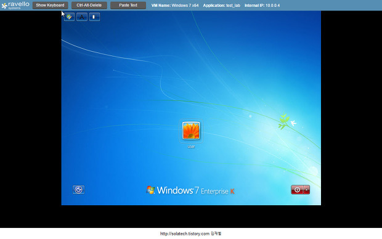Click the Ravello Systems logo
The width and height of the screenshot is (382, 239).
(x=15, y=5)
